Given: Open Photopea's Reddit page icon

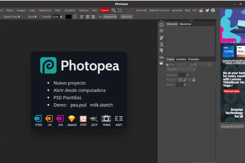Looking at the screenshot, I should [201, 10].
